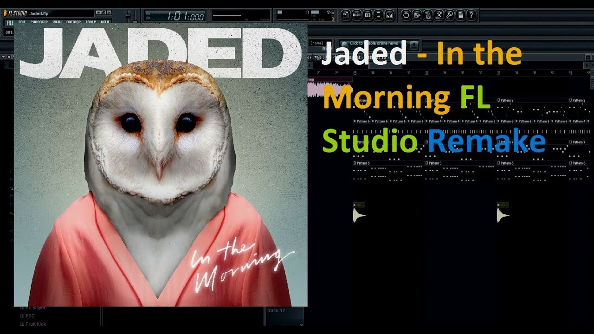The image size is (594, 334).
Task: Click the Track 12 label
Action: tap(276, 311)
